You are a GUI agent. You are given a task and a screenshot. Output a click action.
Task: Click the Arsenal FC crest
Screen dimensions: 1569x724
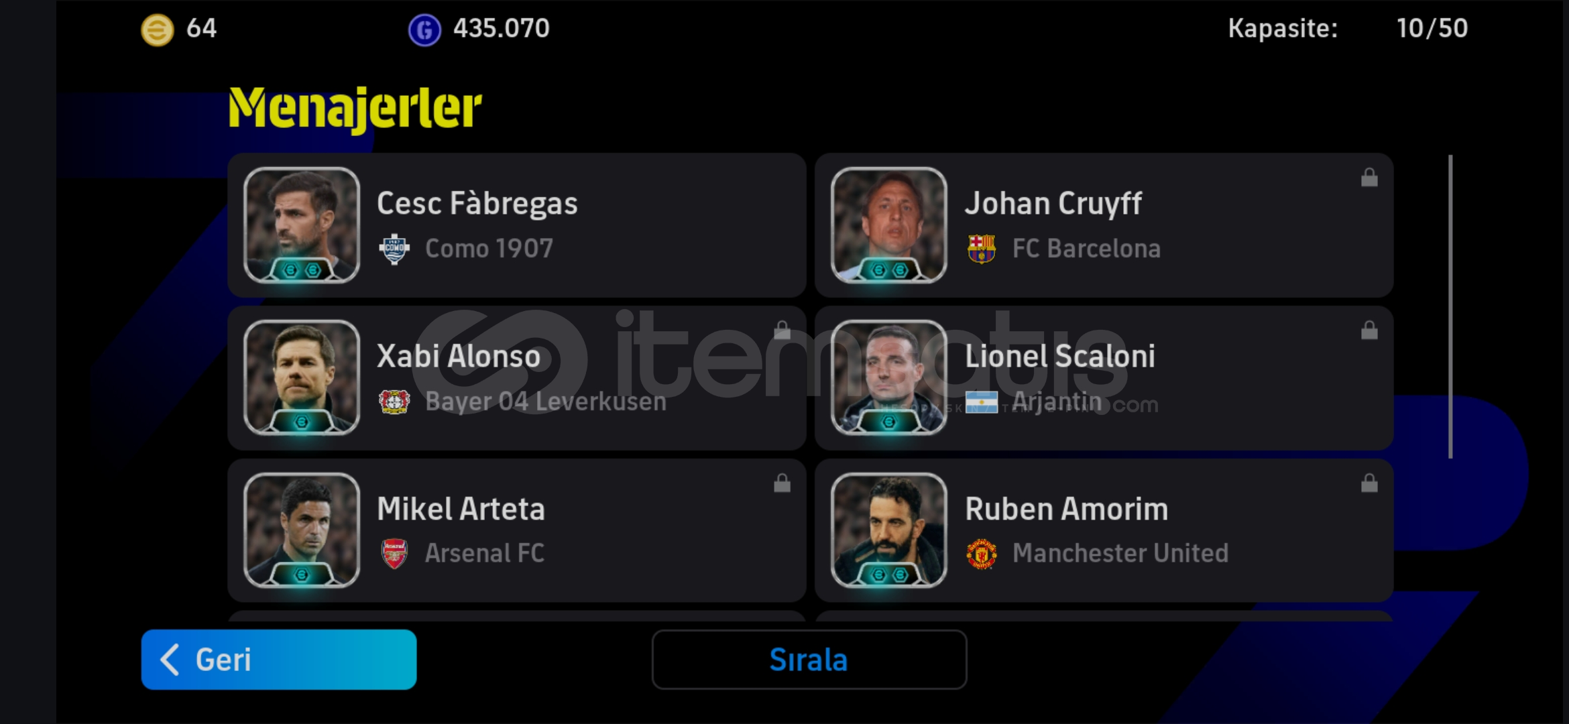[394, 554]
